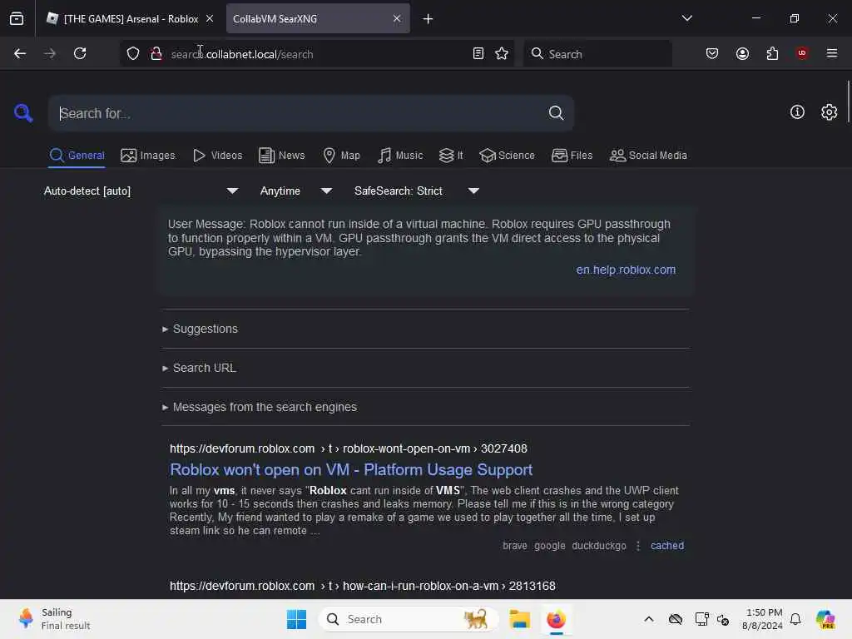852x639 pixels.
Task: Select the Music search category
Action: pyautogui.click(x=400, y=156)
